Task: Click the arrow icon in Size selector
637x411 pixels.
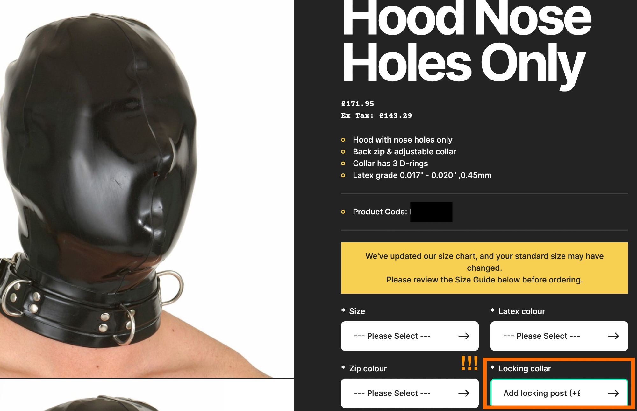Action: tap(464, 336)
